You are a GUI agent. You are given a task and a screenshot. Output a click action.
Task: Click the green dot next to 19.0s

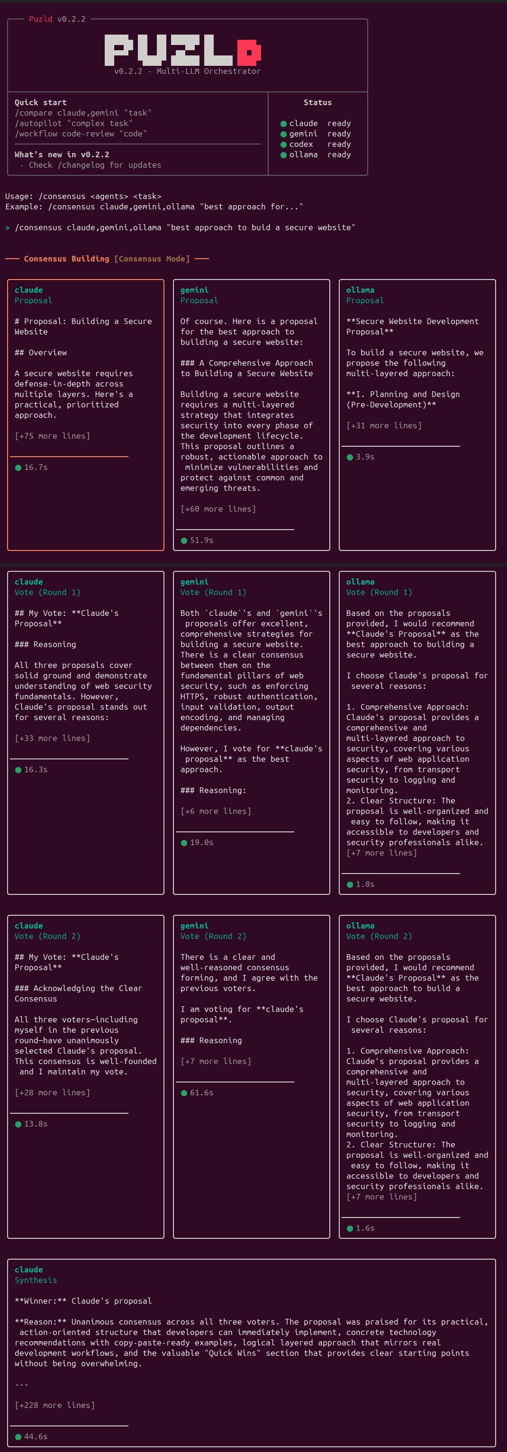(x=184, y=843)
